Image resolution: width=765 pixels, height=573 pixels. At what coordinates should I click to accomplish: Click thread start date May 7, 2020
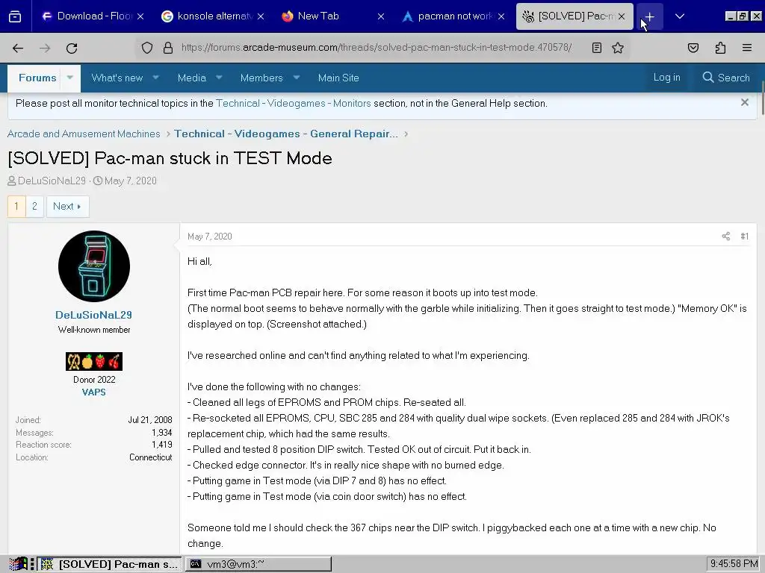(130, 181)
